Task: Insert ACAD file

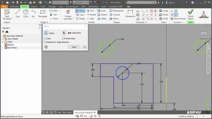Action: coord(163,19)
